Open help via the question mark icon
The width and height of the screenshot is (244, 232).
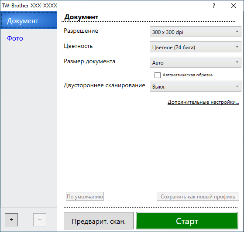214,6
